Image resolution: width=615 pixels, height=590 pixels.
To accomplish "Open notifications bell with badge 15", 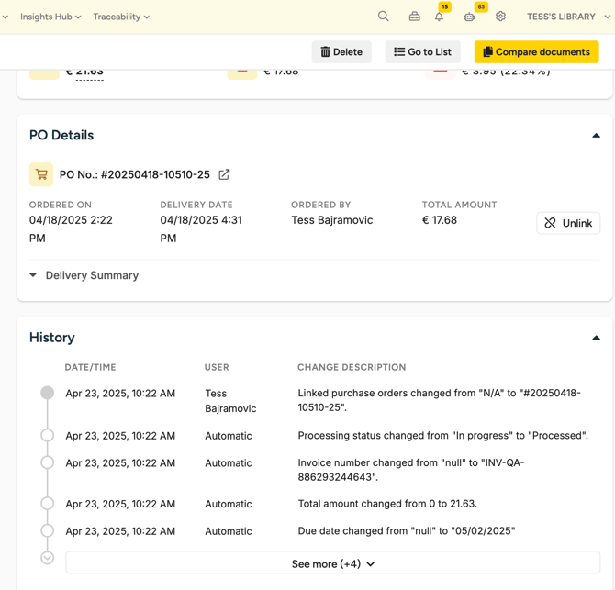I will pos(440,17).
